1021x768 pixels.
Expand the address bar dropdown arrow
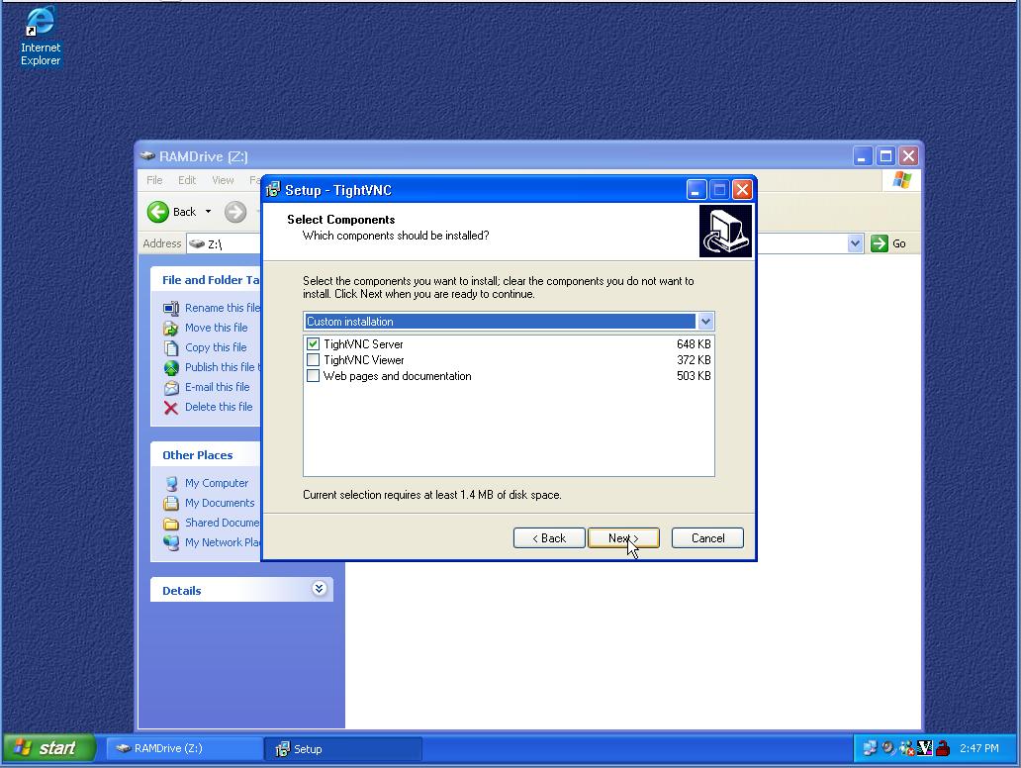(x=855, y=243)
